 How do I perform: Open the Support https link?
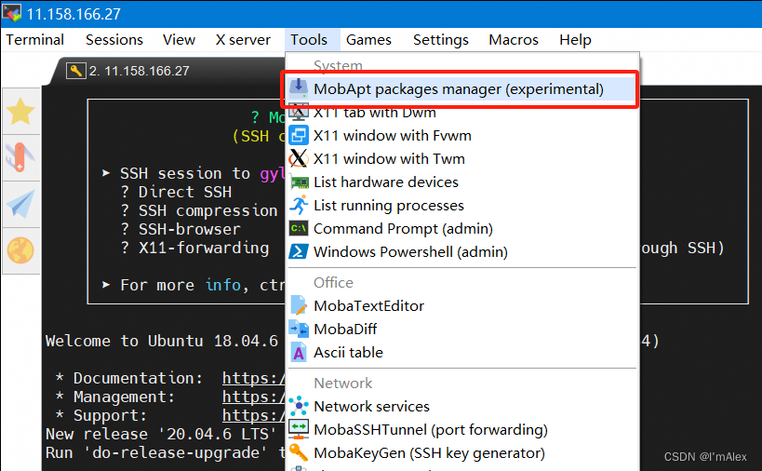coord(253,415)
